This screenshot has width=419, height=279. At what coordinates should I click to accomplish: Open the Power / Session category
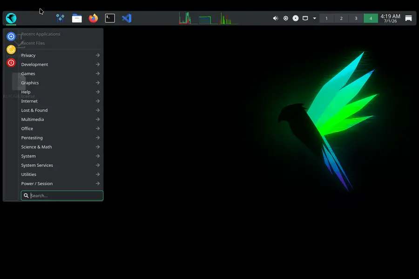pos(61,183)
